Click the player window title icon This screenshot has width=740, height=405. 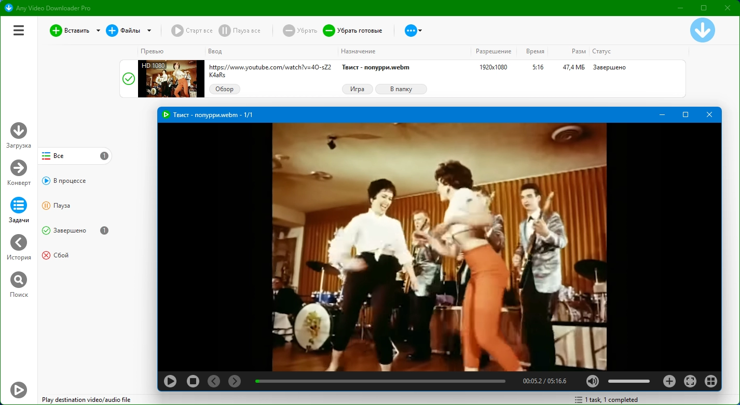click(166, 114)
